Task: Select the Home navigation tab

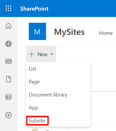Action: coord(106,33)
